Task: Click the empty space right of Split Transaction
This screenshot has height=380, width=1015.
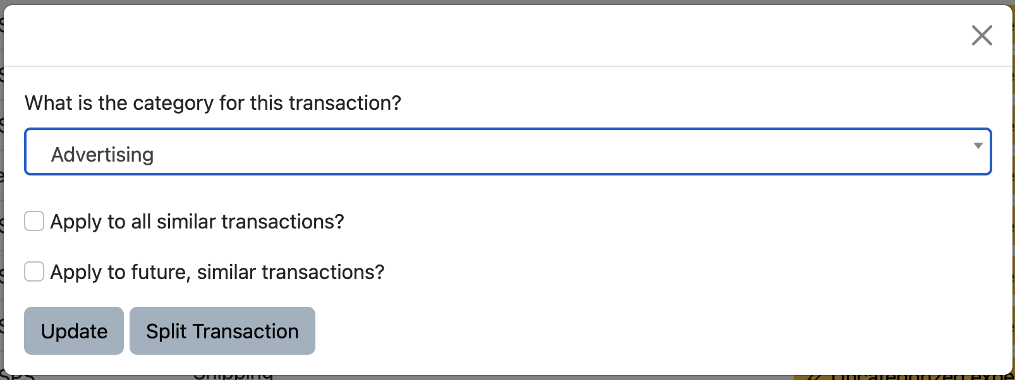Action: click(x=632, y=331)
